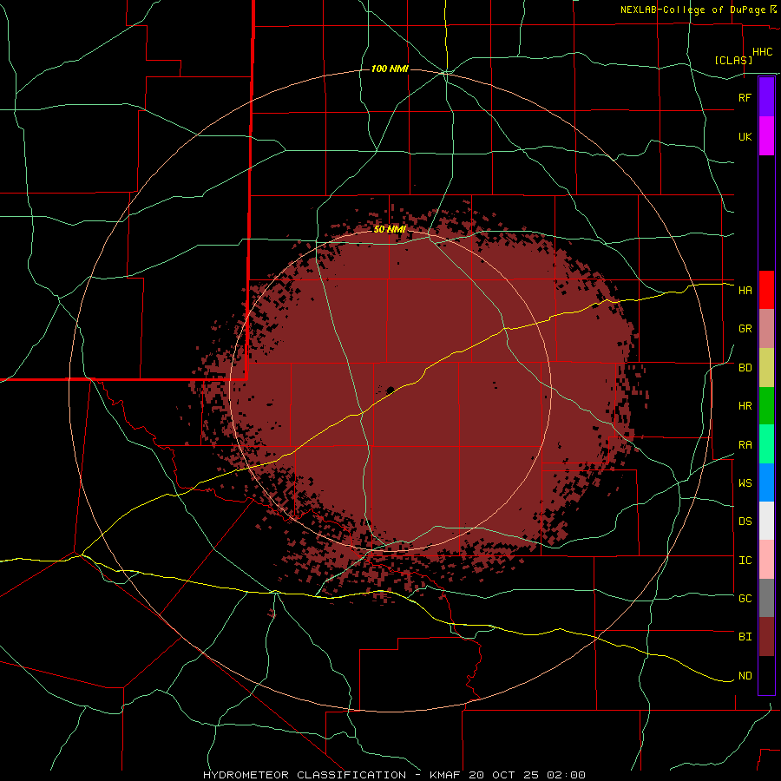781x781 pixels.
Task: Click the HA red legend swatch
Action: pyautogui.click(x=766, y=290)
